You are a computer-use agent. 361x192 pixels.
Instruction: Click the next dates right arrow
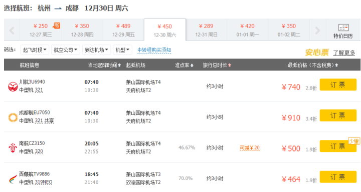click(x=317, y=30)
